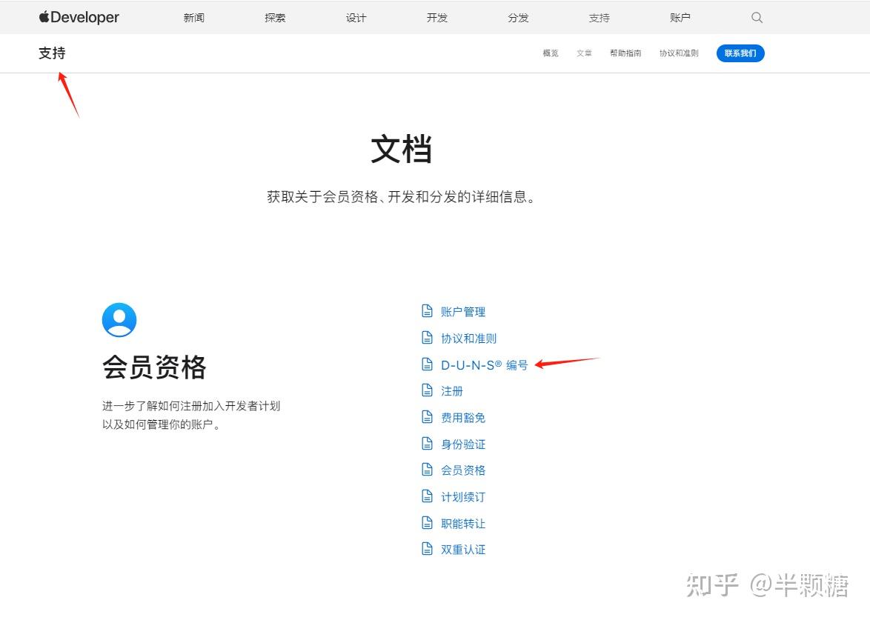
Task: Click the document icon beside 账户管理
Action: [428, 310]
